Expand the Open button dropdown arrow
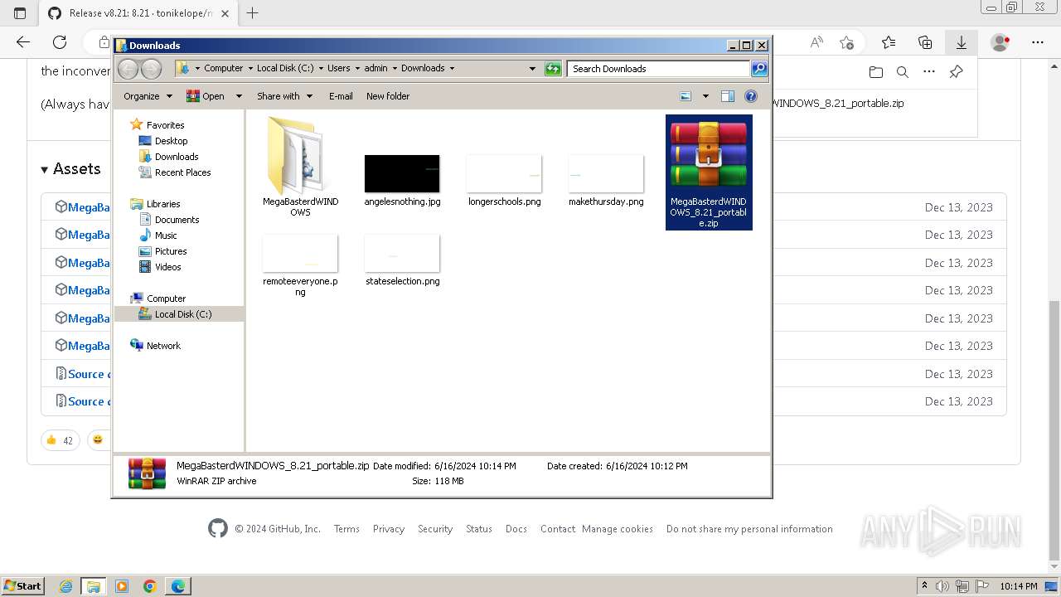This screenshot has height=597, width=1061. 239,96
